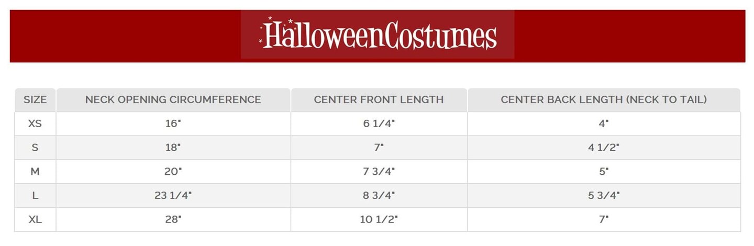Select the S size row label
Viewport: 754px width, 246px height.
[x=35, y=148]
